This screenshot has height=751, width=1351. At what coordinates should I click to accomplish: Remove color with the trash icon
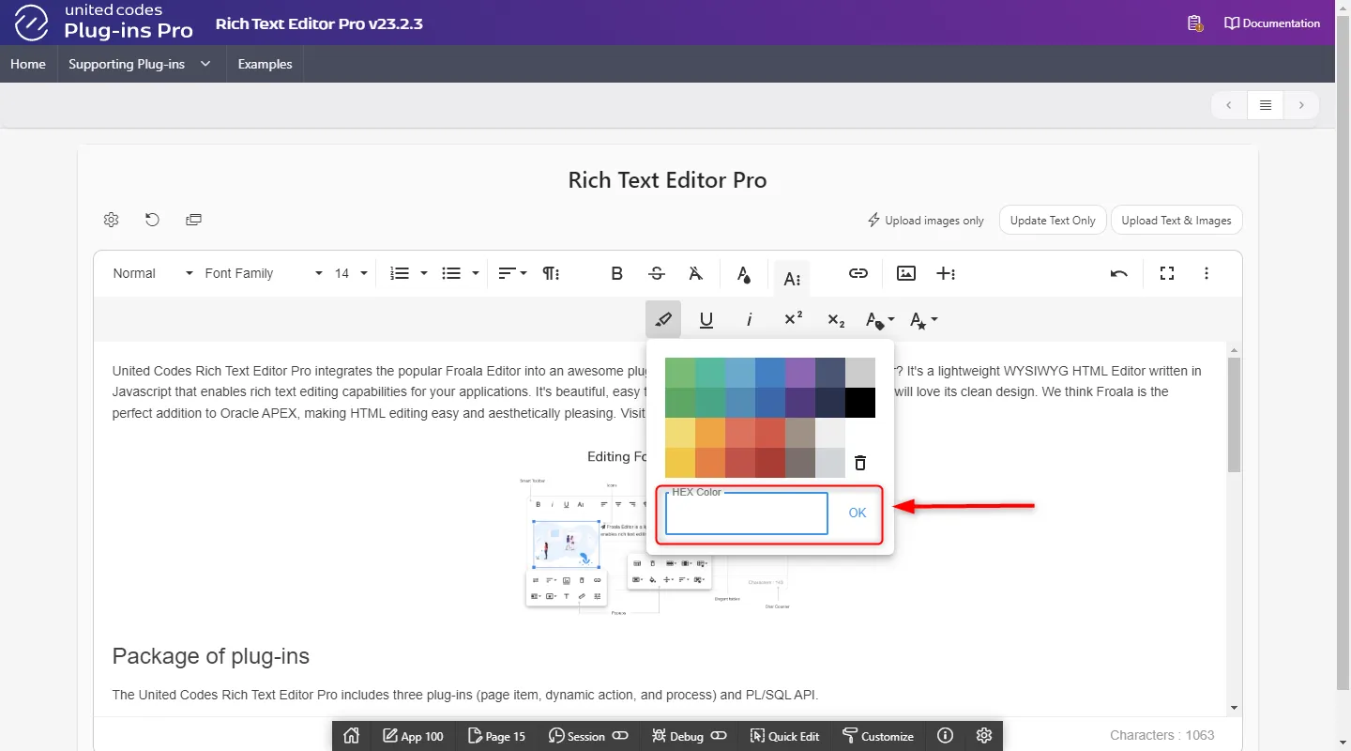859,463
